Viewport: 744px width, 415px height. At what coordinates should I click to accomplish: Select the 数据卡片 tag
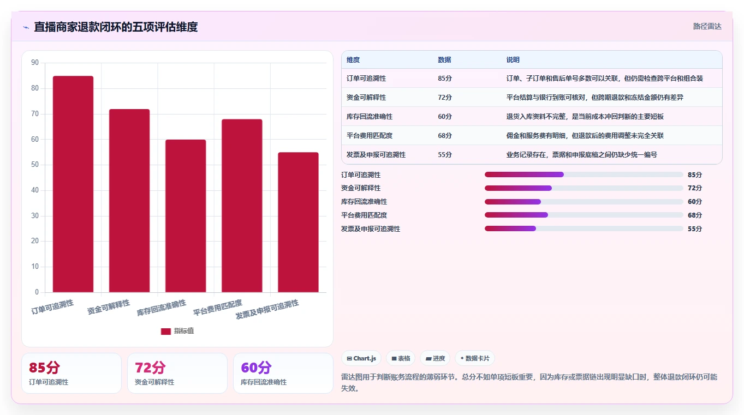coord(475,358)
